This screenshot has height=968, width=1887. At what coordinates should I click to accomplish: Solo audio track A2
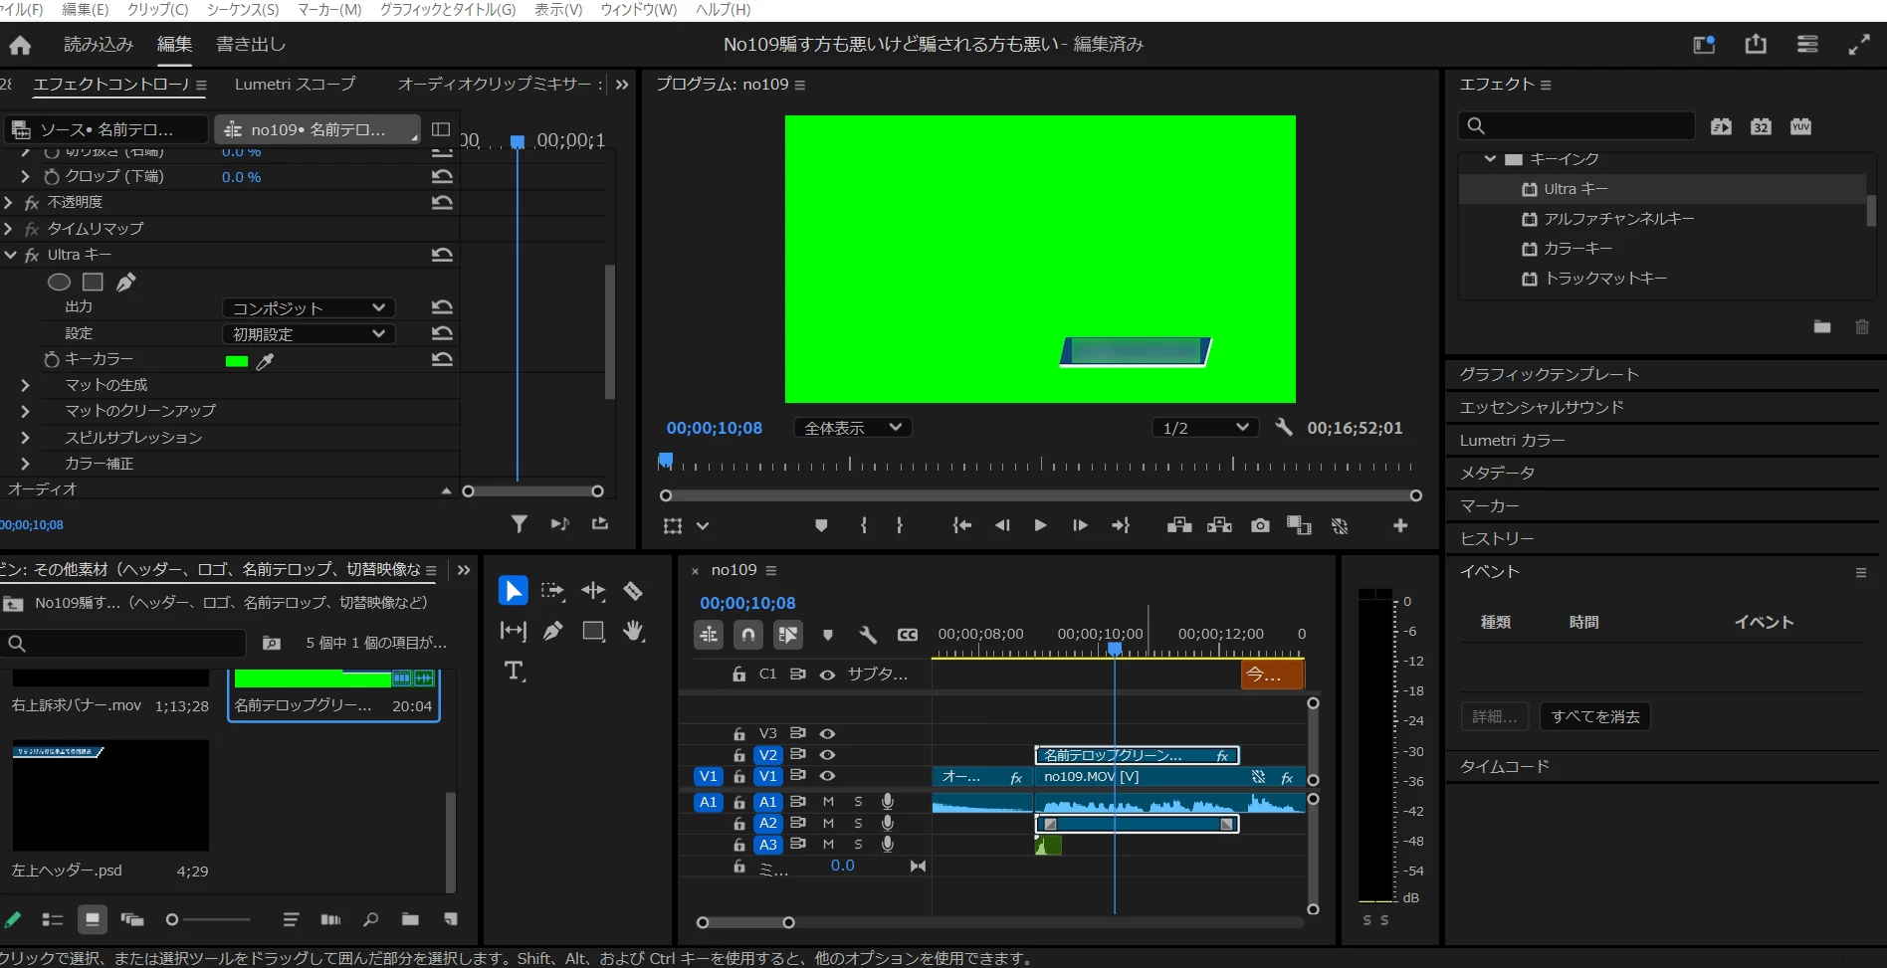858,824
